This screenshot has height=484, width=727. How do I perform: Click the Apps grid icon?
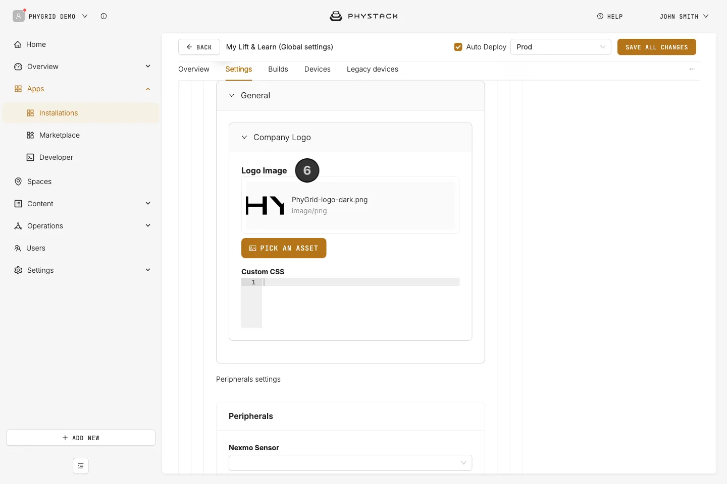pos(18,89)
